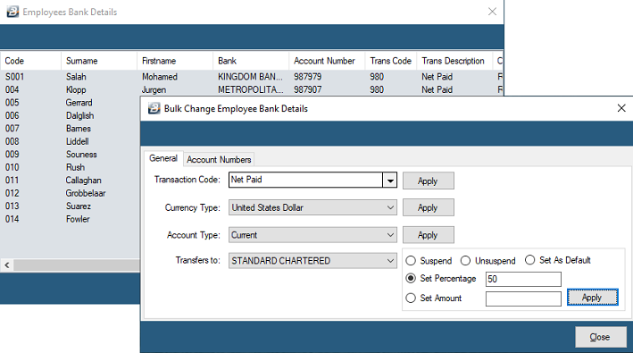Apply the Set Percentage transfer setting
The width and height of the screenshot is (633, 353).
point(592,298)
